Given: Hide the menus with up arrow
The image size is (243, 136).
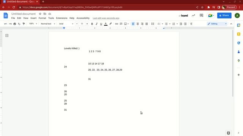Looking at the screenshot, I should click(x=231, y=24).
